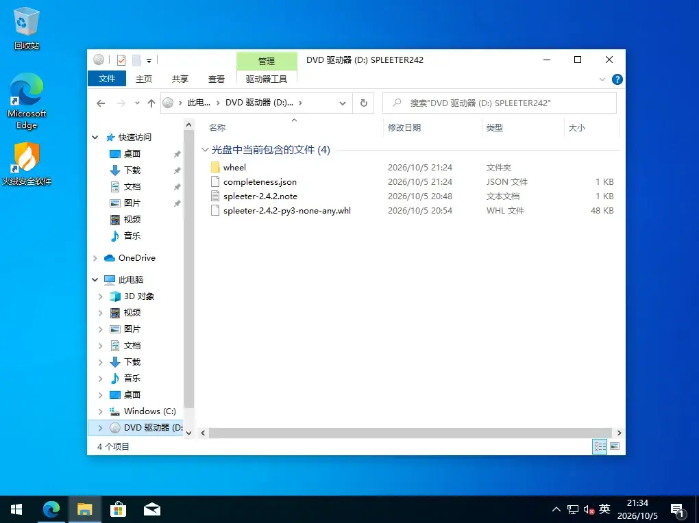Go up one folder level

point(151,103)
